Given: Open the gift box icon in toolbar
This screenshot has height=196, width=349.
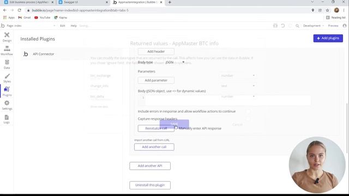Looking at the screenshot, I should click(275, 26).
